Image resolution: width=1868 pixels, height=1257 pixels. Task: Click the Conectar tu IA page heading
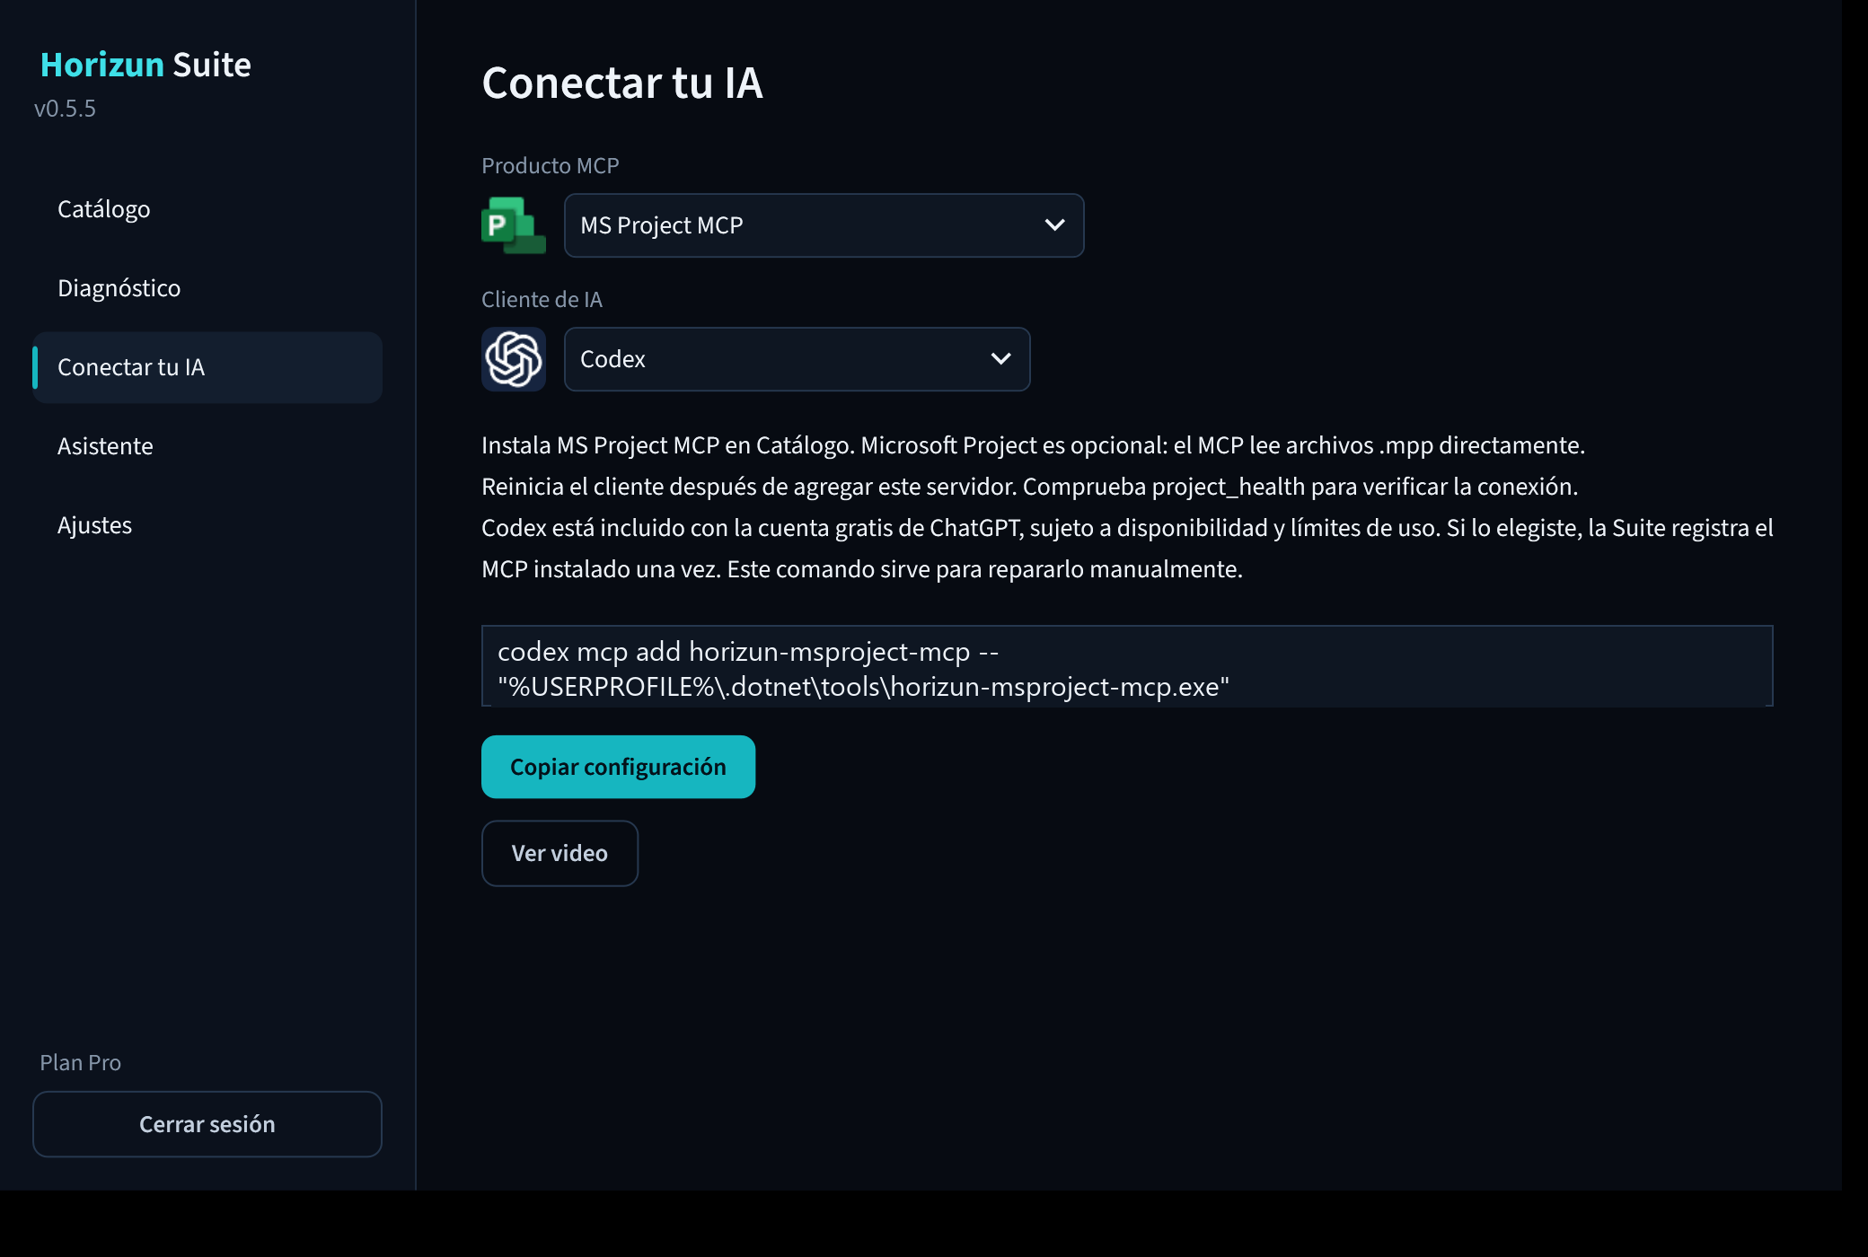pyautogui.click(x=622, y=83)
